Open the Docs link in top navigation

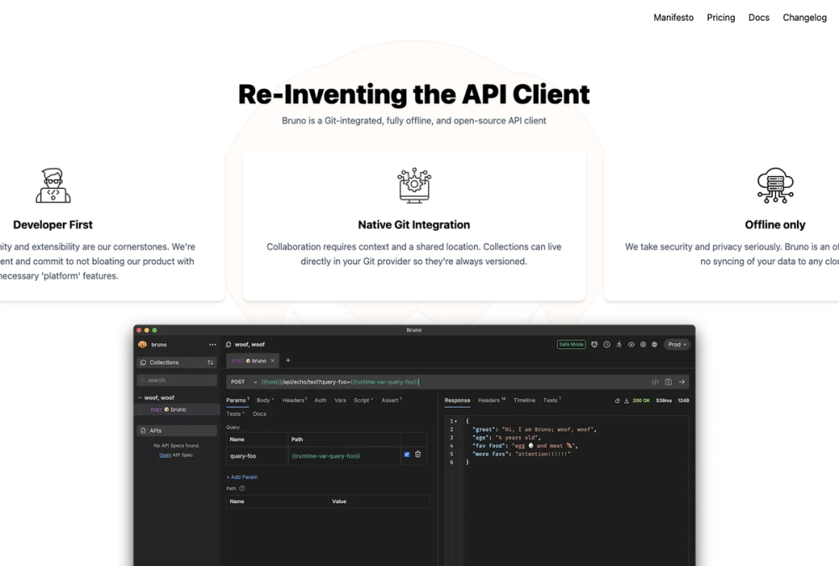[x=758, y=18]
